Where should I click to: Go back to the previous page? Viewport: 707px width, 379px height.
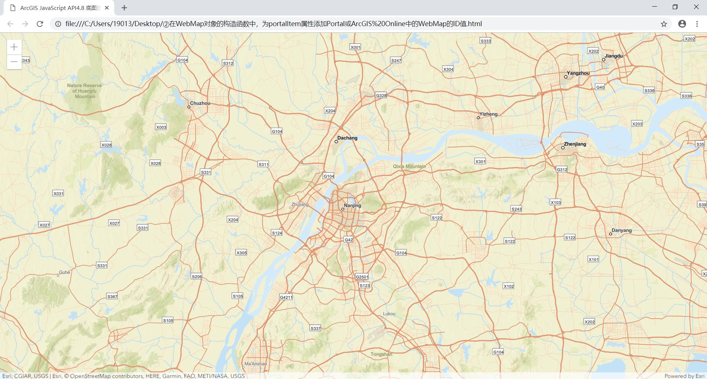click(x=10, y=24)
